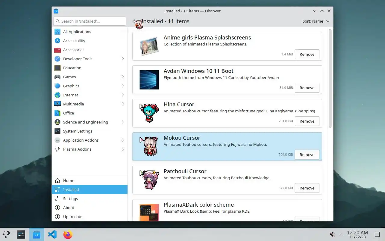Screen dimensions: 385x241
Task: Click the Home house icon
Action: click(57, 180)
